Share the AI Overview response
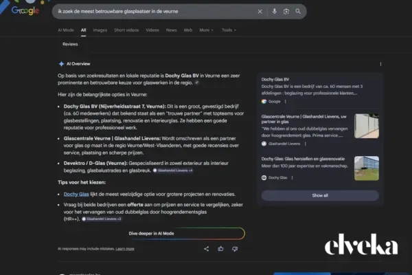The height and width of the screenshot is (275, 412). click(207, 249)
